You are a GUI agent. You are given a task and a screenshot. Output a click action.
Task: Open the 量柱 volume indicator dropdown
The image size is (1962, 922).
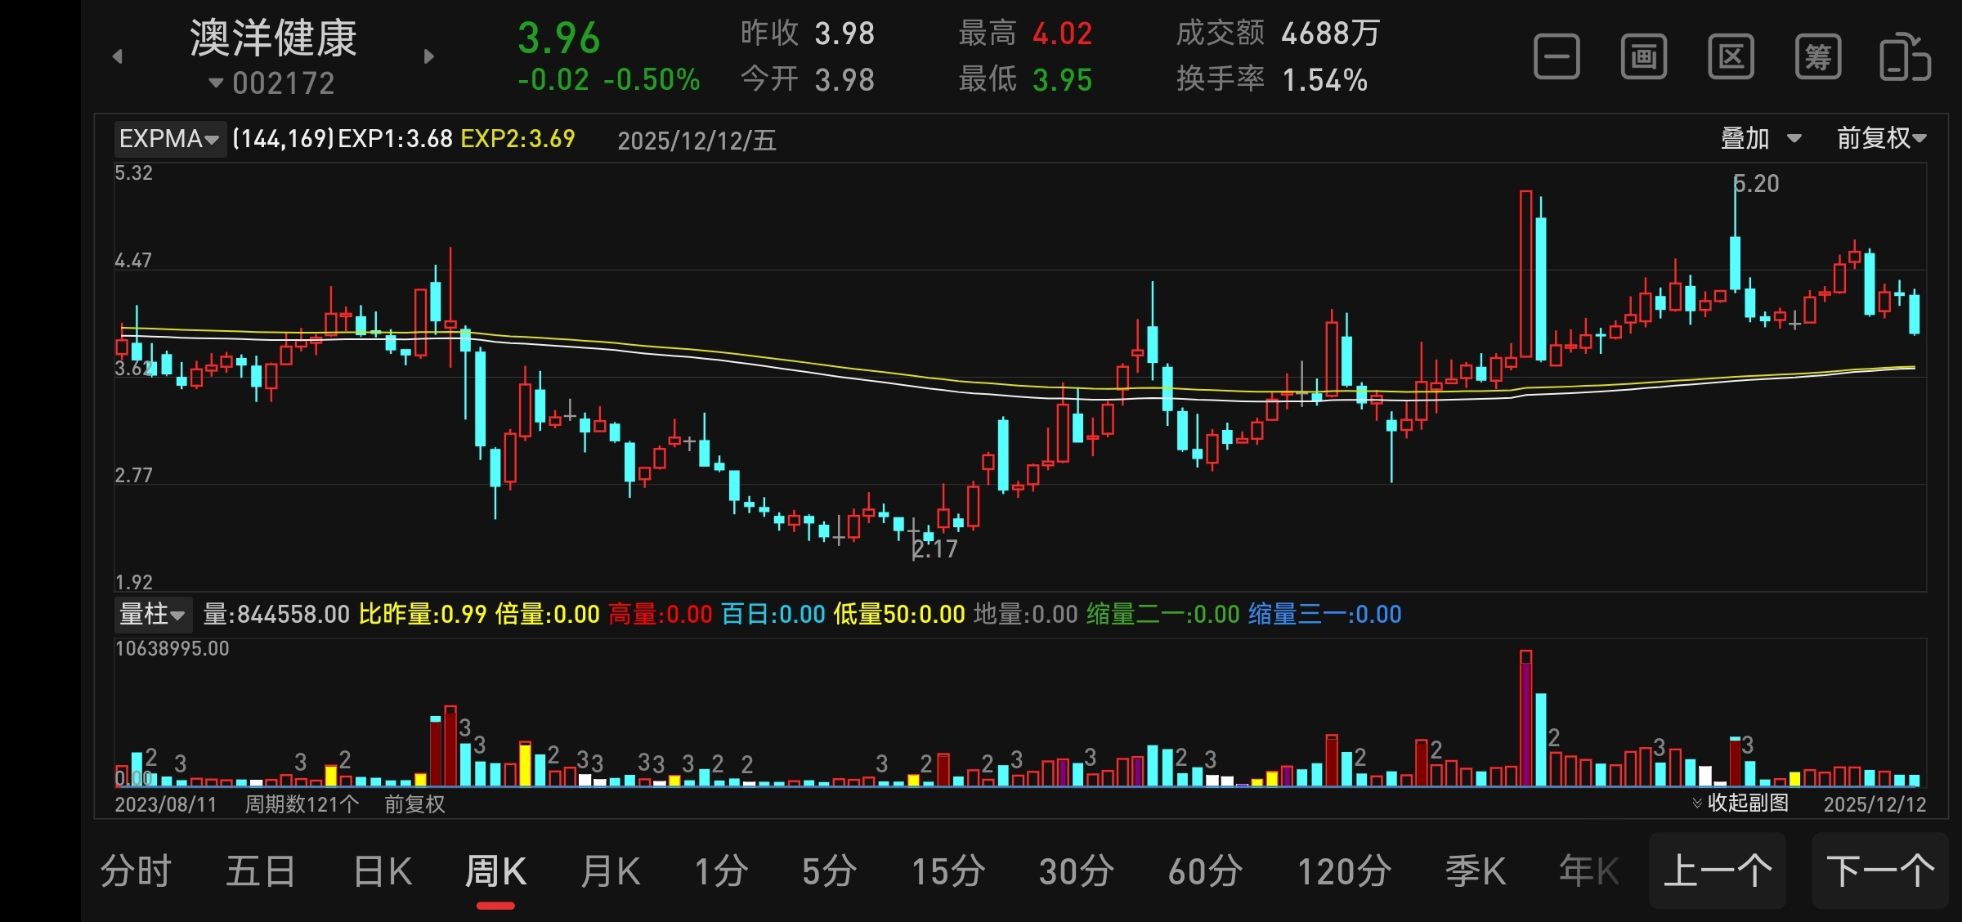point(152,614)
